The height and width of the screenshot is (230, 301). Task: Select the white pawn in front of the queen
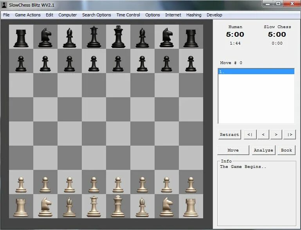pos(94,185)
